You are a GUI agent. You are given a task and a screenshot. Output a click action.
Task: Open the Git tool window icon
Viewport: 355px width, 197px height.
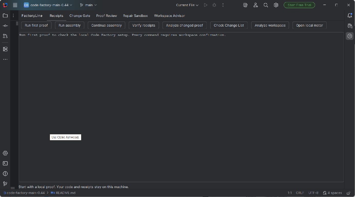point(5,184)
